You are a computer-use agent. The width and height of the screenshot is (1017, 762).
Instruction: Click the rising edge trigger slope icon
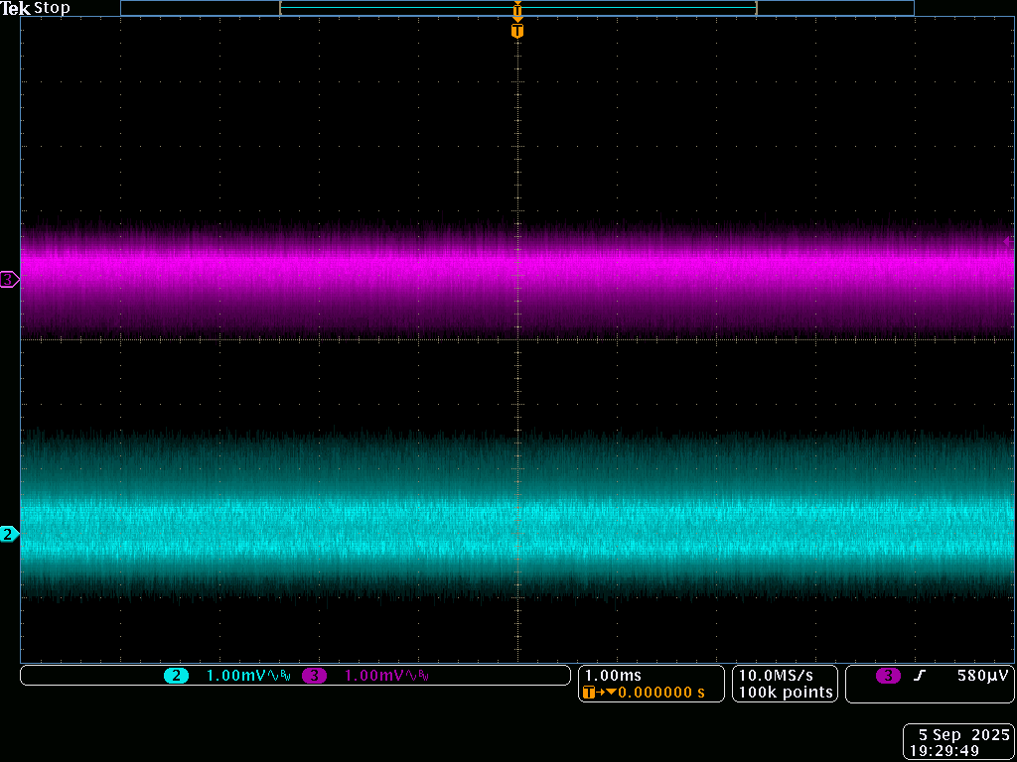pyautogui.click(x=919, y=676)
